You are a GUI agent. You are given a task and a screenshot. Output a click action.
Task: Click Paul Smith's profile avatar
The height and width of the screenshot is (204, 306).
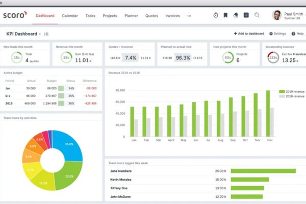[277, 15]
